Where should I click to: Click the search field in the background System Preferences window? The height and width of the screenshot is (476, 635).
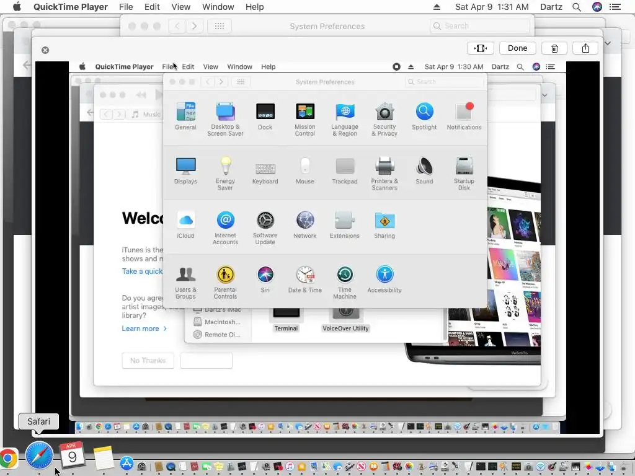click(x=480, y=26)
